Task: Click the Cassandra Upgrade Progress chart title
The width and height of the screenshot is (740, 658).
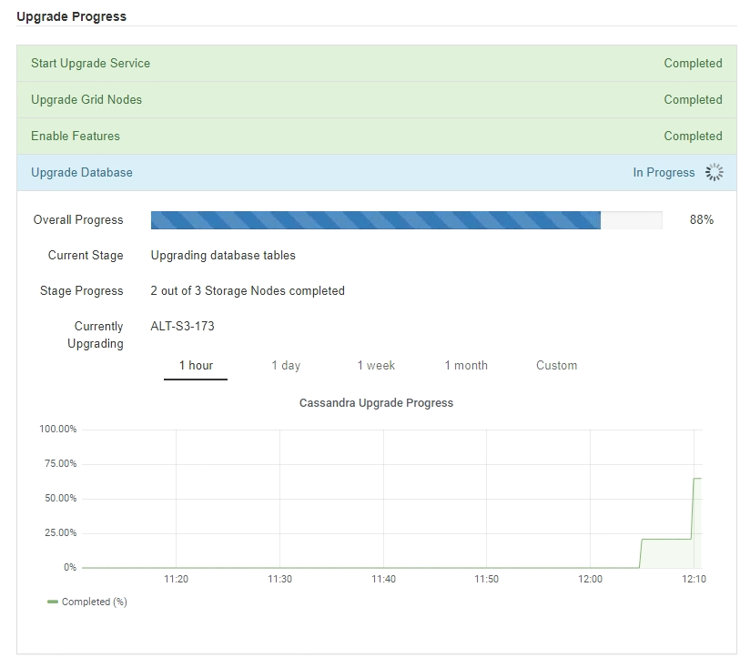Action: [x=376, y=403]
